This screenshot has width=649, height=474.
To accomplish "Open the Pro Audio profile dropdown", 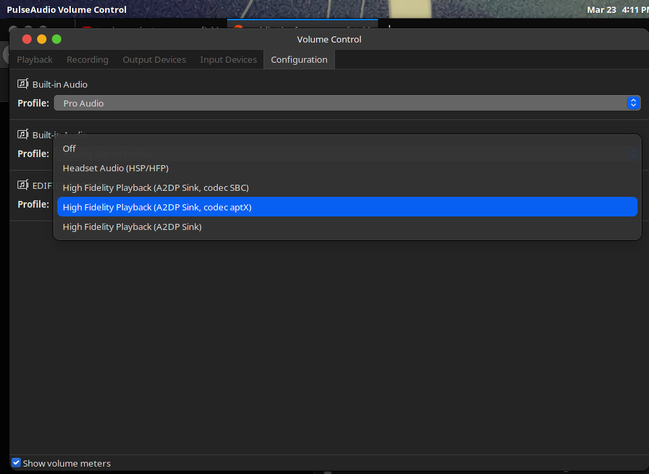I will 347,103.
